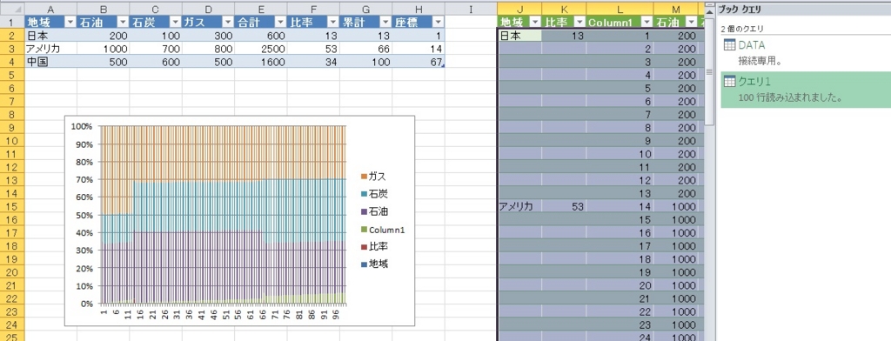Select column H header
This screenshot has width=891, height=341.
[x=419, y=9]
